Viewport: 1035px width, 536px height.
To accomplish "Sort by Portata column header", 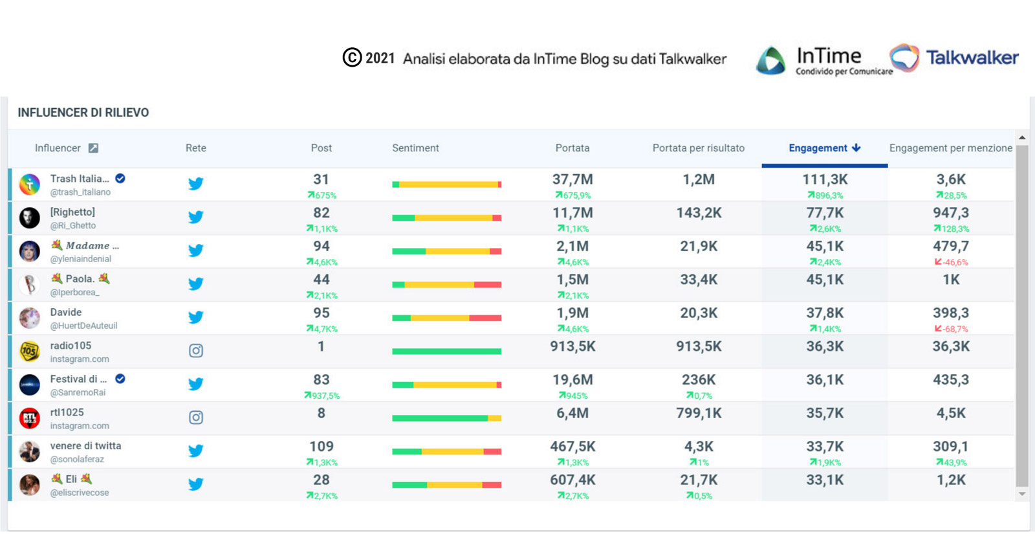I will [572, 148].
